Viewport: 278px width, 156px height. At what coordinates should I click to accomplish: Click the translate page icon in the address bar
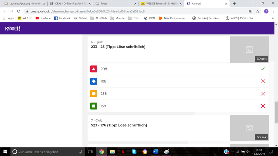point(250,11)
